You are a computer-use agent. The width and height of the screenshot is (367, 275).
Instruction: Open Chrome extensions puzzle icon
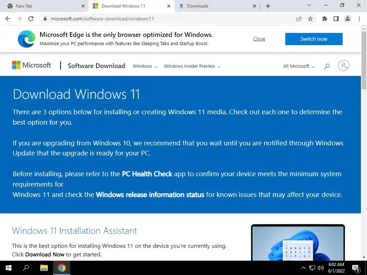[325, 19]
